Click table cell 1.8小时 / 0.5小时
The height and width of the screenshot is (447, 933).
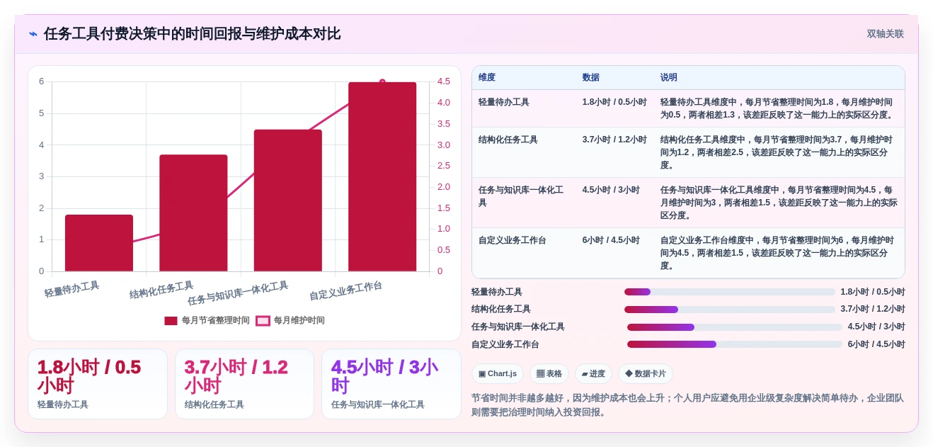614,102
